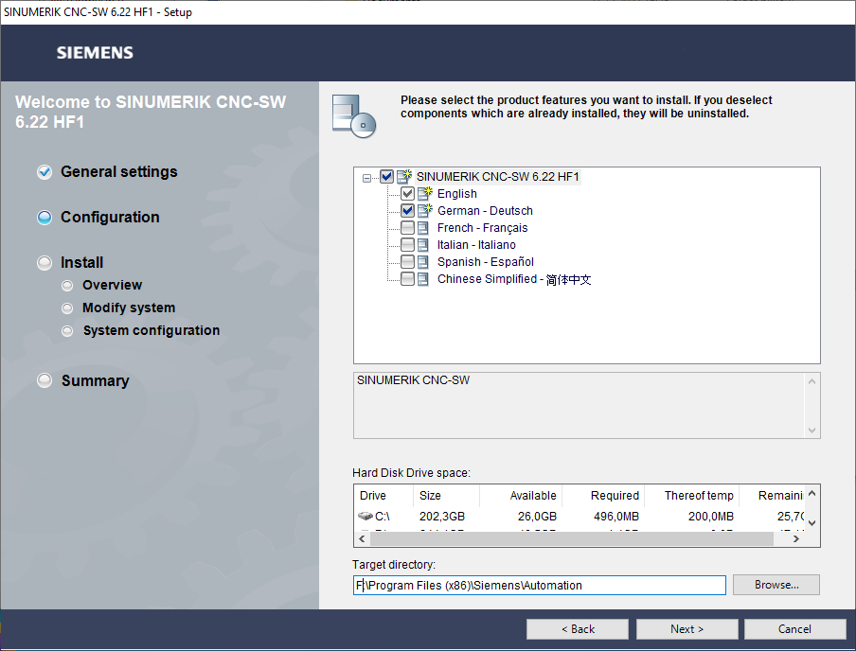The width and height of the screenshot is (856, 651).
Task: Click the SINUMERIK CNC-SW root package icon
Action: (404, 176)
